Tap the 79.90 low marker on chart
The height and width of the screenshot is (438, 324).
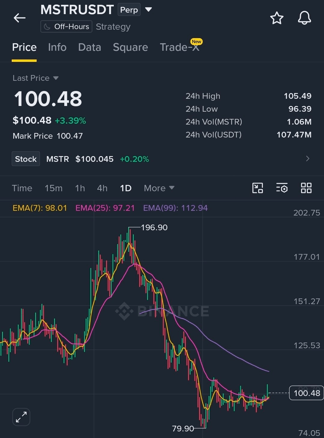[183, 428]
